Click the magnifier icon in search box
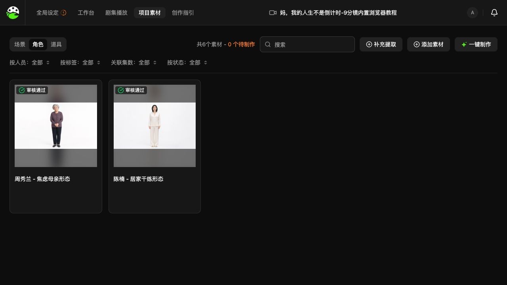Screen dimensions: 507x285 tap(268, 44)
